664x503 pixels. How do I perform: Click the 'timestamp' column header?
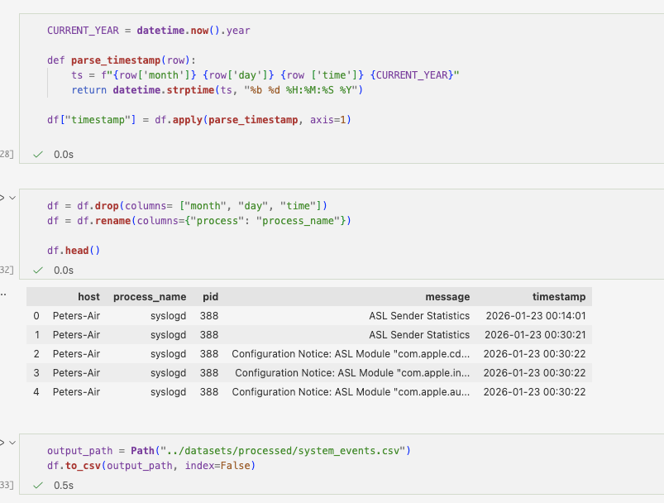tap(559, 296)
